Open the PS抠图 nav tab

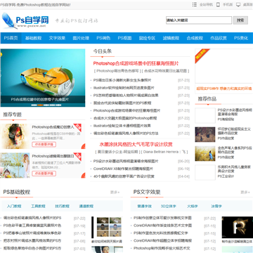pos(124,38)
